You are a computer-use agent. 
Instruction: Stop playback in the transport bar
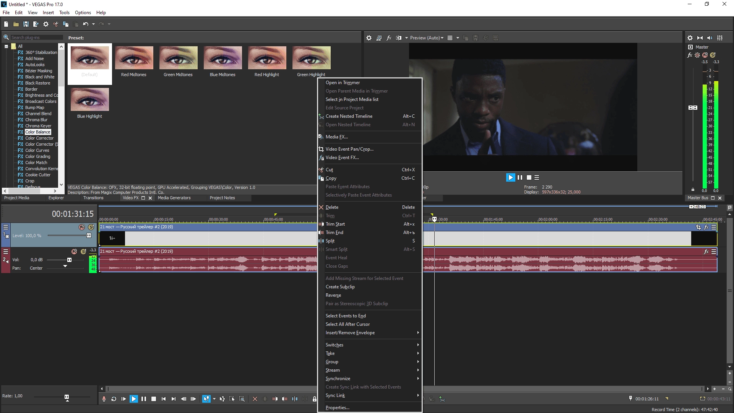[x=154, y=399]
